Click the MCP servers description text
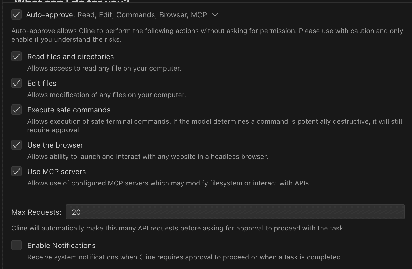412x269 pixels. [x=169, y=183]
